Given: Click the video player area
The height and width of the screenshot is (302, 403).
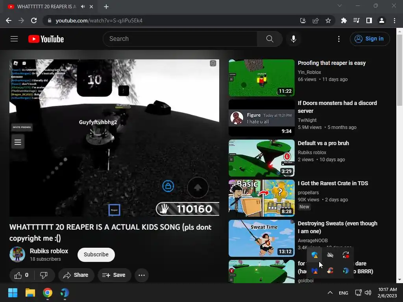Looking at the screenshot, I should click(115, 138).
